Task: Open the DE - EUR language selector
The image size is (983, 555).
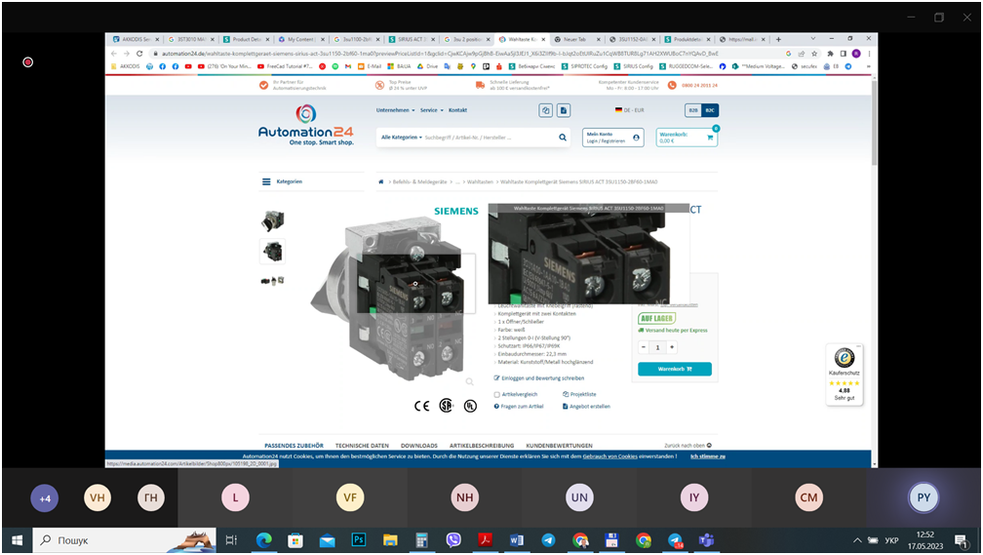Action: pos(629,110)
